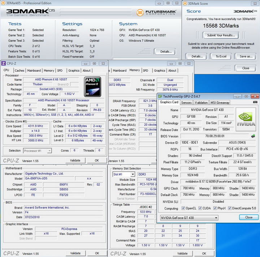
Task: Toggle the CUDA checkbox in GPU-Z
Action: click(200, 208)
